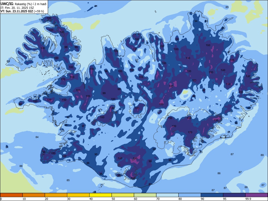
Task: Click the legend tick label '70'
Action: (158, 199)
